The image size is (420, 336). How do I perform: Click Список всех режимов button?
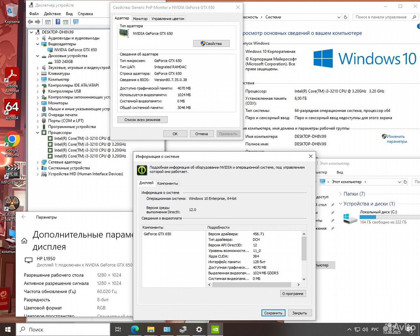click(142, 120)
